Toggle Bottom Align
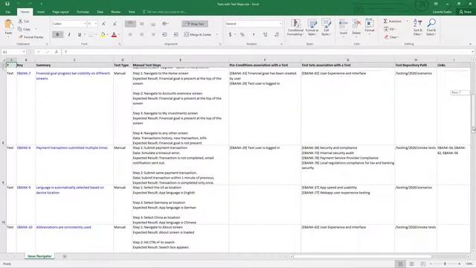Viewport: 476px width, 268px height. (x=153, y=24)
